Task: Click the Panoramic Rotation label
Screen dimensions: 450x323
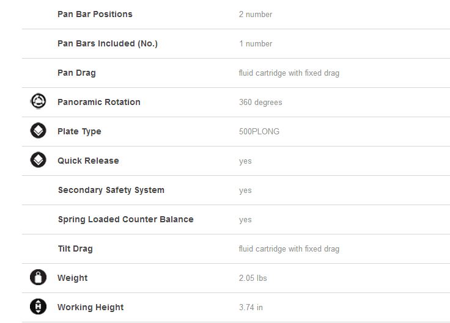Action: click(99, 102)
